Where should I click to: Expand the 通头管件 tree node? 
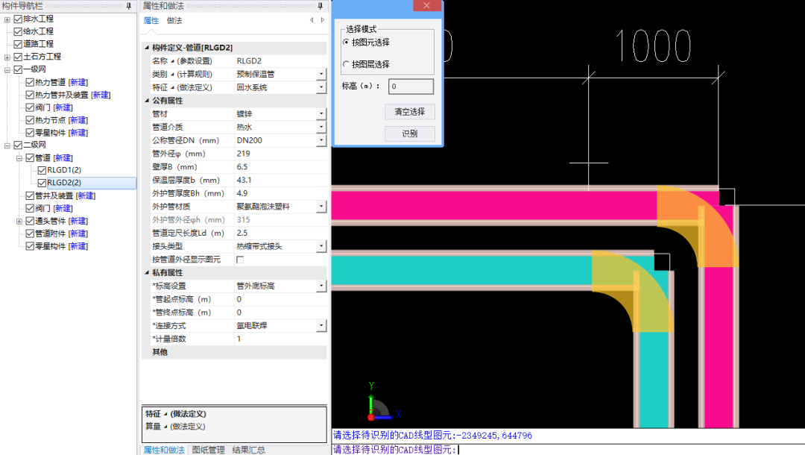19,222
